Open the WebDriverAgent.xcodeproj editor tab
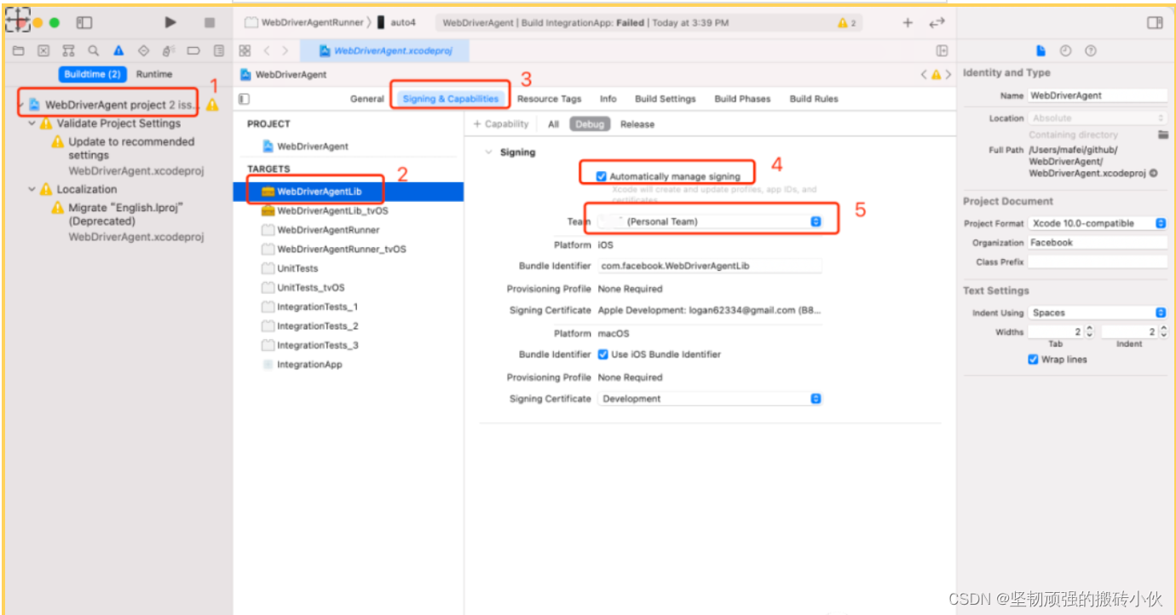 385,51
